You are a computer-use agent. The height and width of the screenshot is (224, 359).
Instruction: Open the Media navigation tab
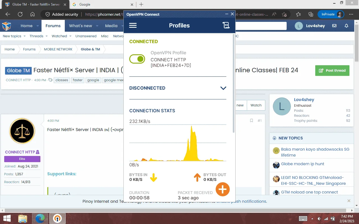coord(111,26)
